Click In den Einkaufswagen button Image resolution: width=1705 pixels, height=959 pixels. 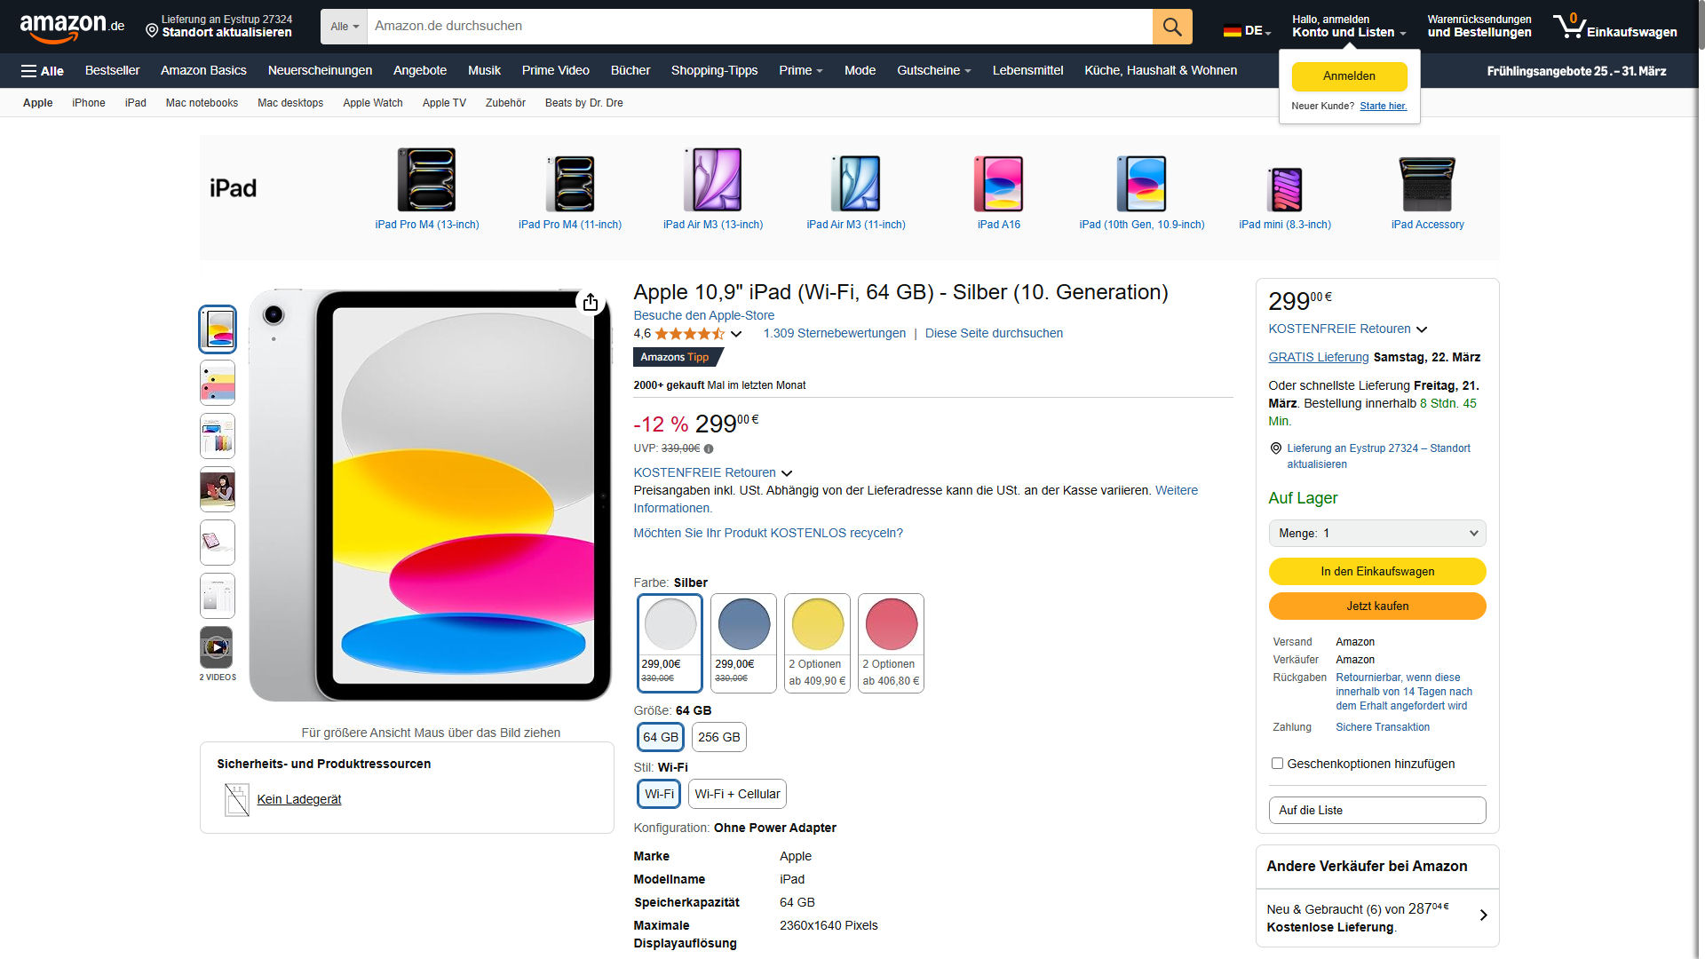tap(1376, 571)
